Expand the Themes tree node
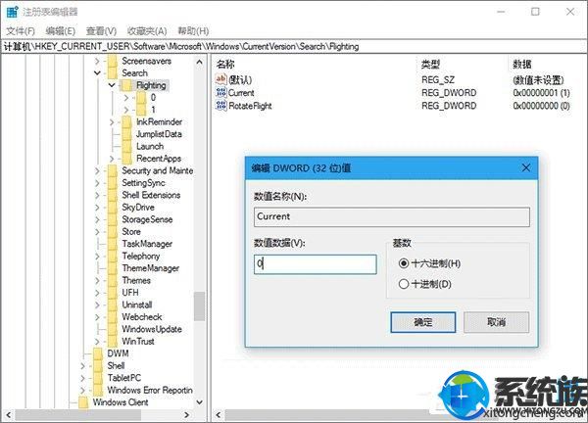 pos(97,281)
